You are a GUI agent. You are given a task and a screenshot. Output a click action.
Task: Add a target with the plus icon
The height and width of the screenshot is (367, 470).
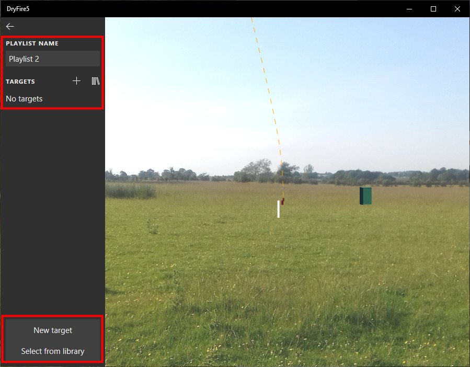(x=76, y=81)
